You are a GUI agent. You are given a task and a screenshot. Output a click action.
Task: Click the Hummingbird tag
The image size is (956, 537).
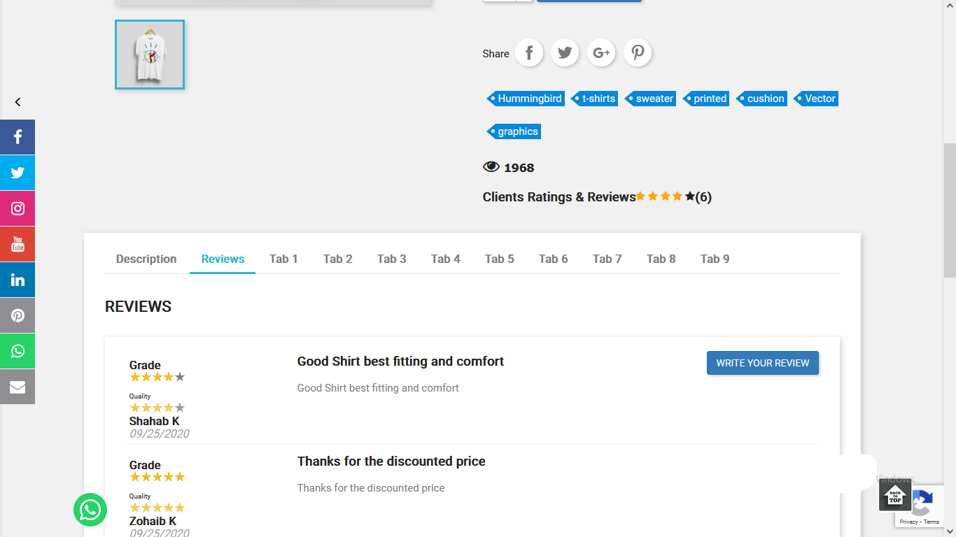[526, 99]
